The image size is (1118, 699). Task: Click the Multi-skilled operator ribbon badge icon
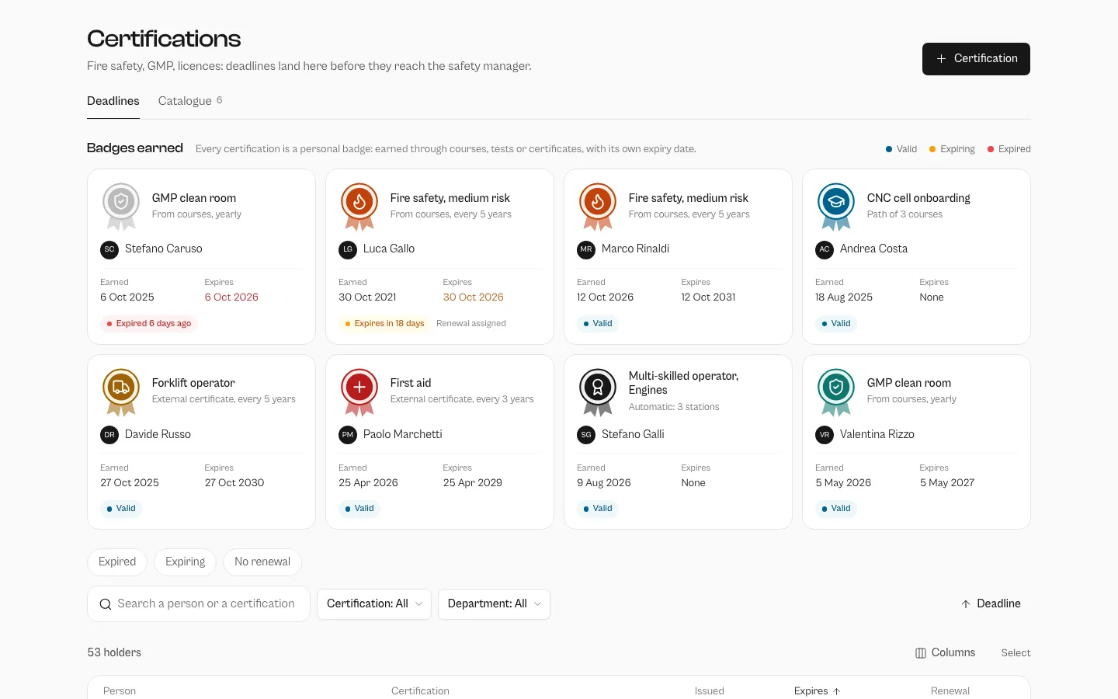point(598,391)
